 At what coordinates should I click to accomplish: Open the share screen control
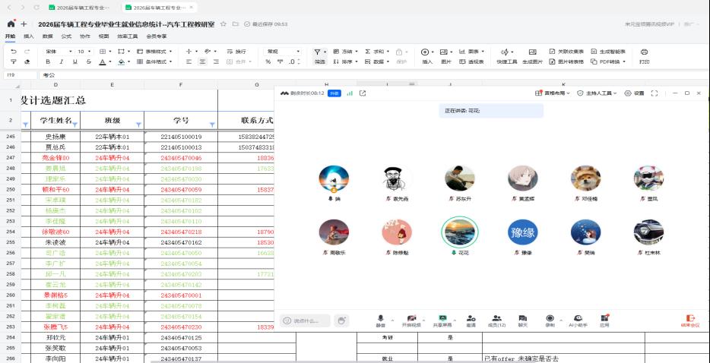point(442,319)
